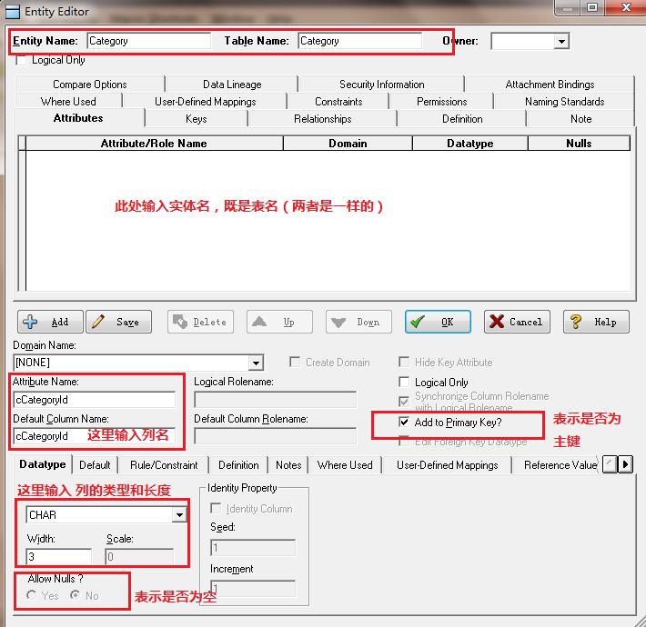Click the Default Column Name field
This screenshot has width=646, height=627.
click(95, 436)
